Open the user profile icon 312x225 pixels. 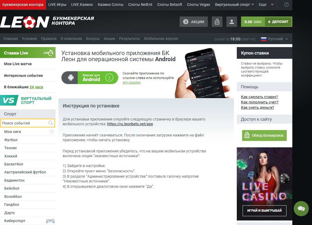pos(232,22)
